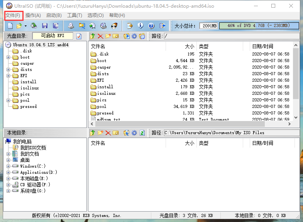
Task: Select the preseed row in the disc file list
Action: [x=190, y=113]
